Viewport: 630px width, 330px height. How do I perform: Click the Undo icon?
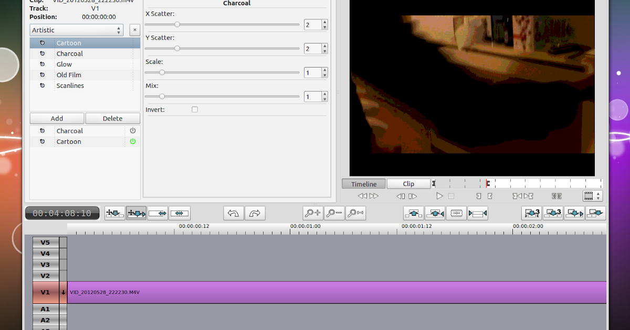pyautogui.click(x=233, y=213)
